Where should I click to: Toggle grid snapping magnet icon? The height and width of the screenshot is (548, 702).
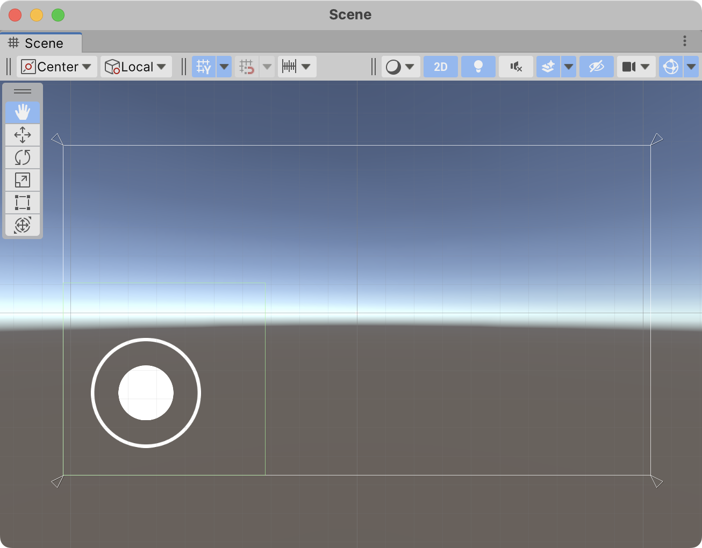(247, 67)
